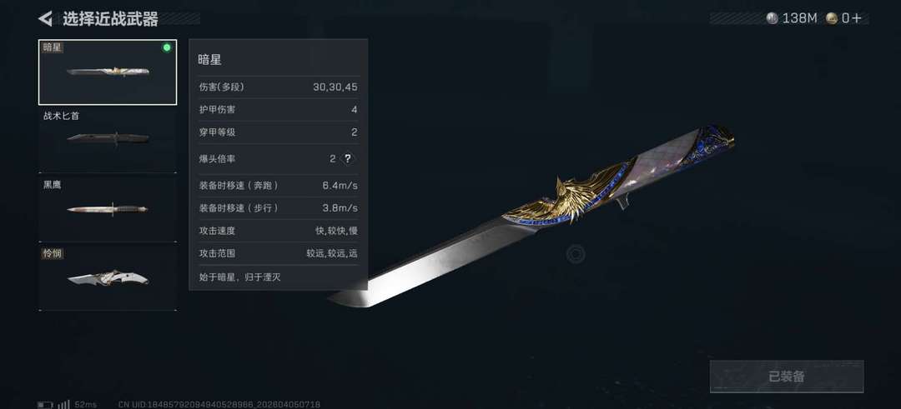Click the silver coin currency icon
Image resolution: width=901 pixels, height=409 pixels.
click(x=772, y=18)
